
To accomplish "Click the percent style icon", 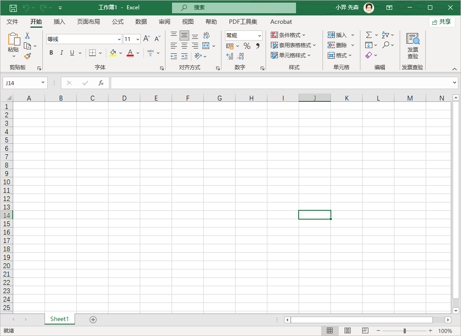I will coord(247,46).
